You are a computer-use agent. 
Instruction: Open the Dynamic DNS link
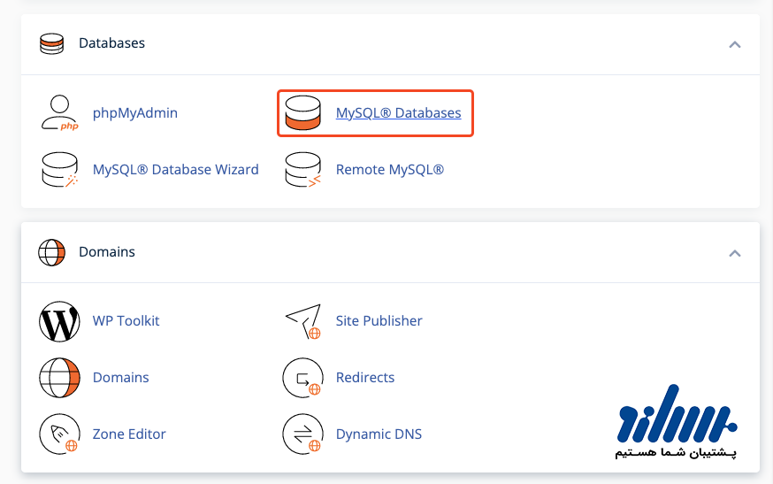coord(379,434)
